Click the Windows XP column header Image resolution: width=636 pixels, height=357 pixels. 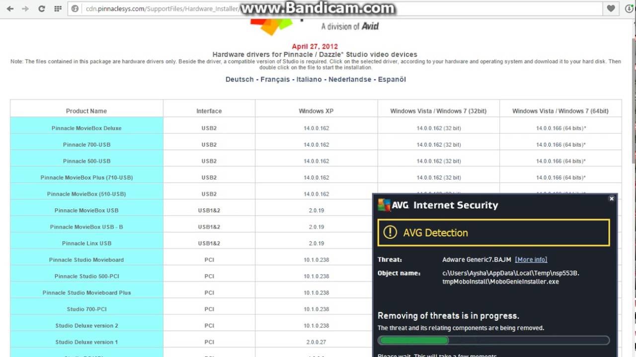point(316,111)
